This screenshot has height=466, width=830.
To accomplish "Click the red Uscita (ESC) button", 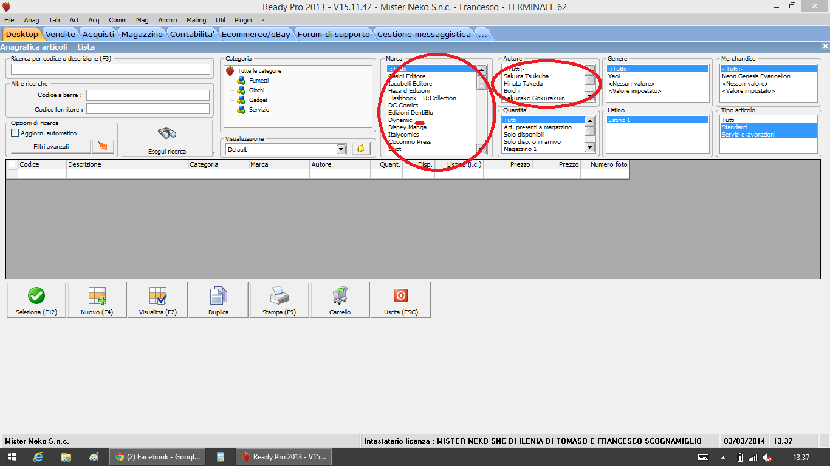I will click(401, 300).
